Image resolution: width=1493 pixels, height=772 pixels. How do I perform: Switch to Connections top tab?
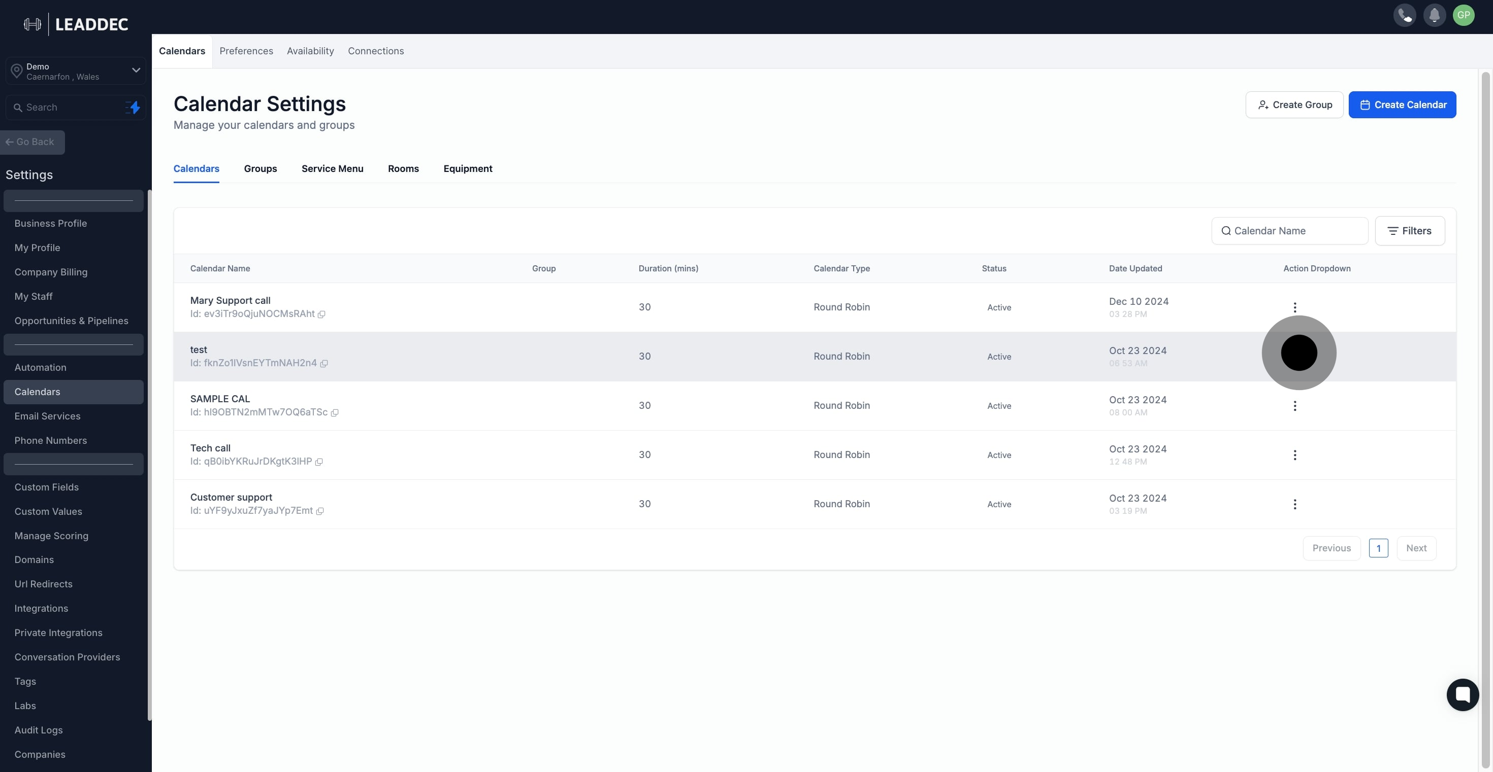click(x=376, y=51)
